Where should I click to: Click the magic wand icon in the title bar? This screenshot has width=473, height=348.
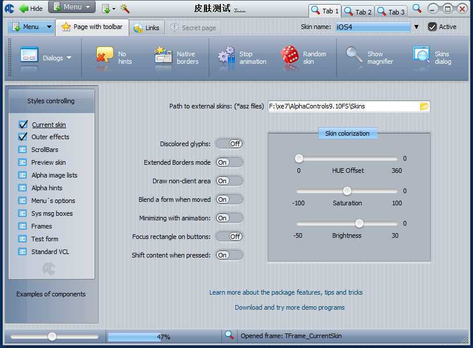[x=125, y=8]
